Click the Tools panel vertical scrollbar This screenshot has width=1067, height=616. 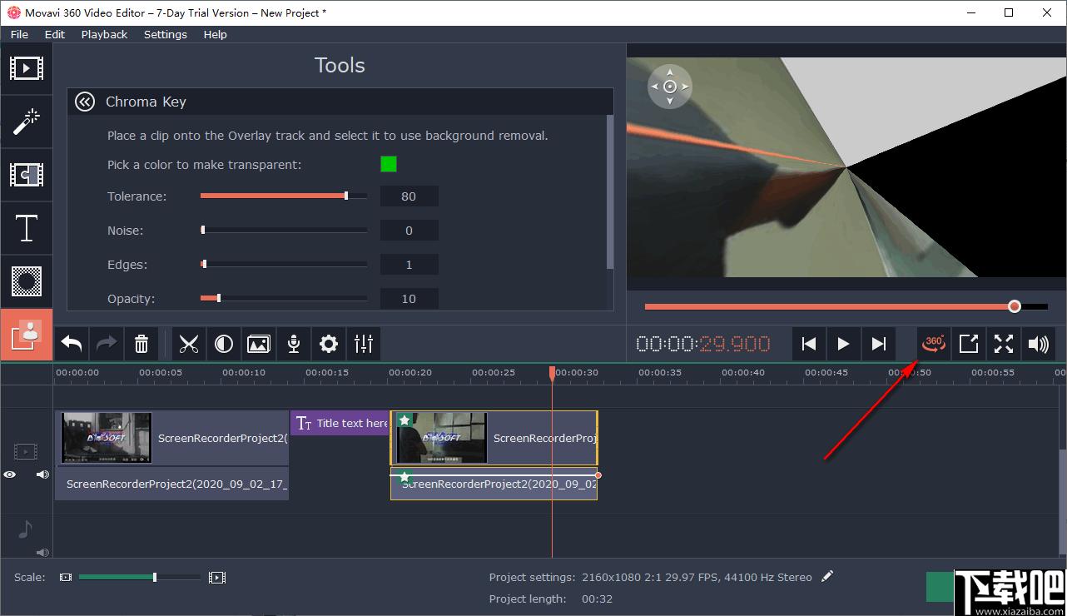click(610, 191)
